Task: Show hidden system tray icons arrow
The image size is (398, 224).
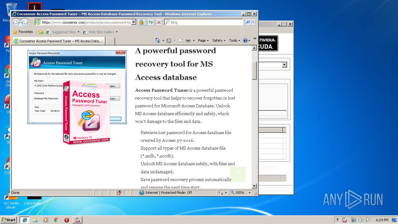Action: point(337,220)
